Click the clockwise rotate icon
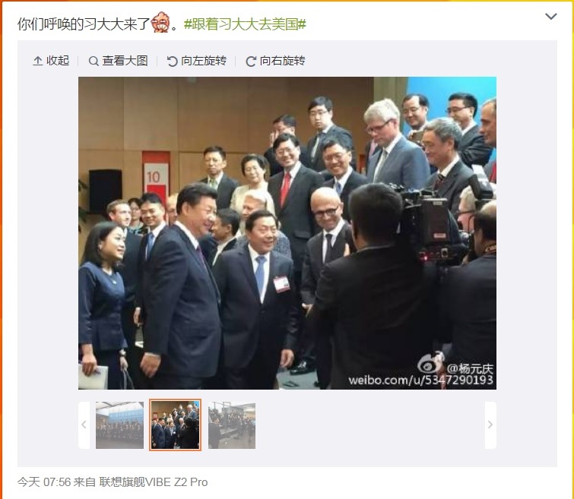 coord(251,61)
